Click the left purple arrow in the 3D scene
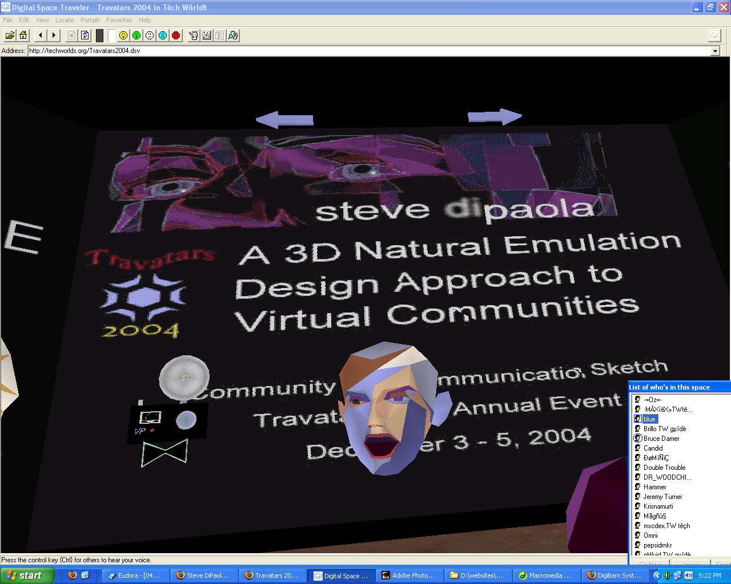Screen dimensions: 731x584 (284, 119)
